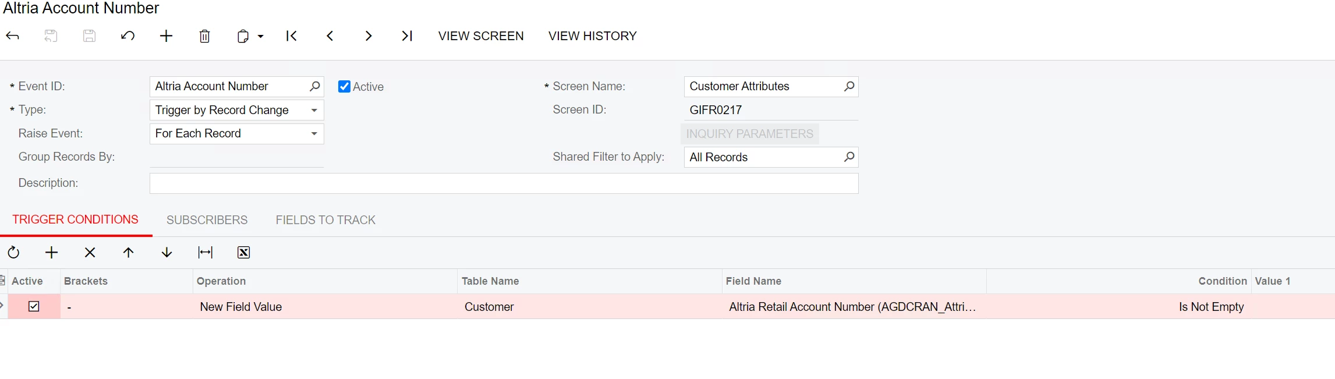The height and width of the screenshot is (379, 1335).
Task: Go to the last record
Action: click(x=407, y=36)
